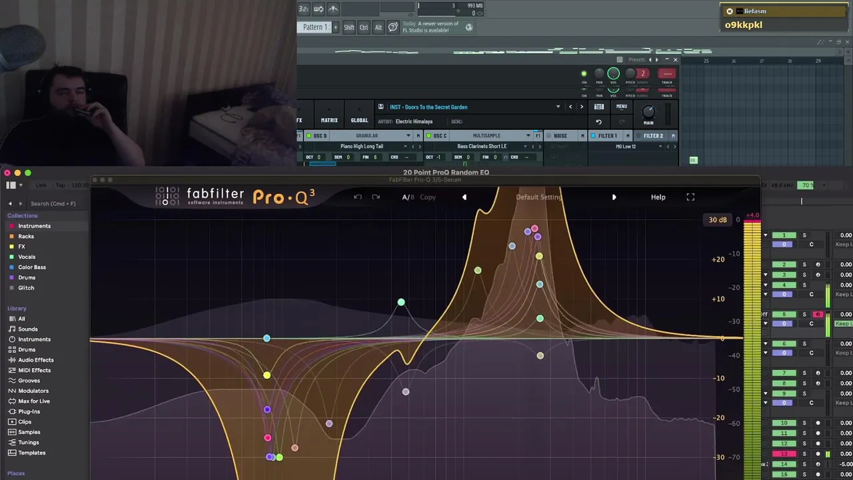Toggle Serum OSC B on

pos(309,136)
